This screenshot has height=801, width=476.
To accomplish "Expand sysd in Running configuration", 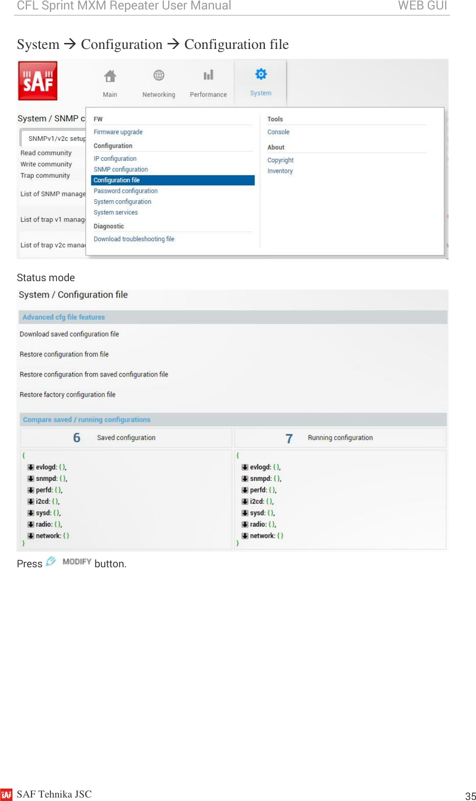I will tap(245, 513).
